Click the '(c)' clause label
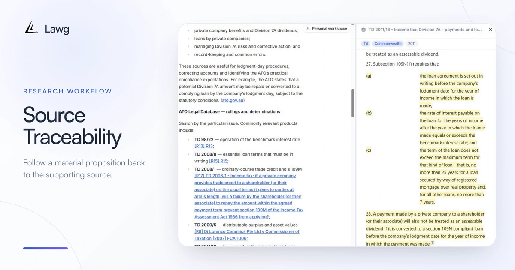The height and width of the screenshot is (270, 515). [x=369, y=150]
